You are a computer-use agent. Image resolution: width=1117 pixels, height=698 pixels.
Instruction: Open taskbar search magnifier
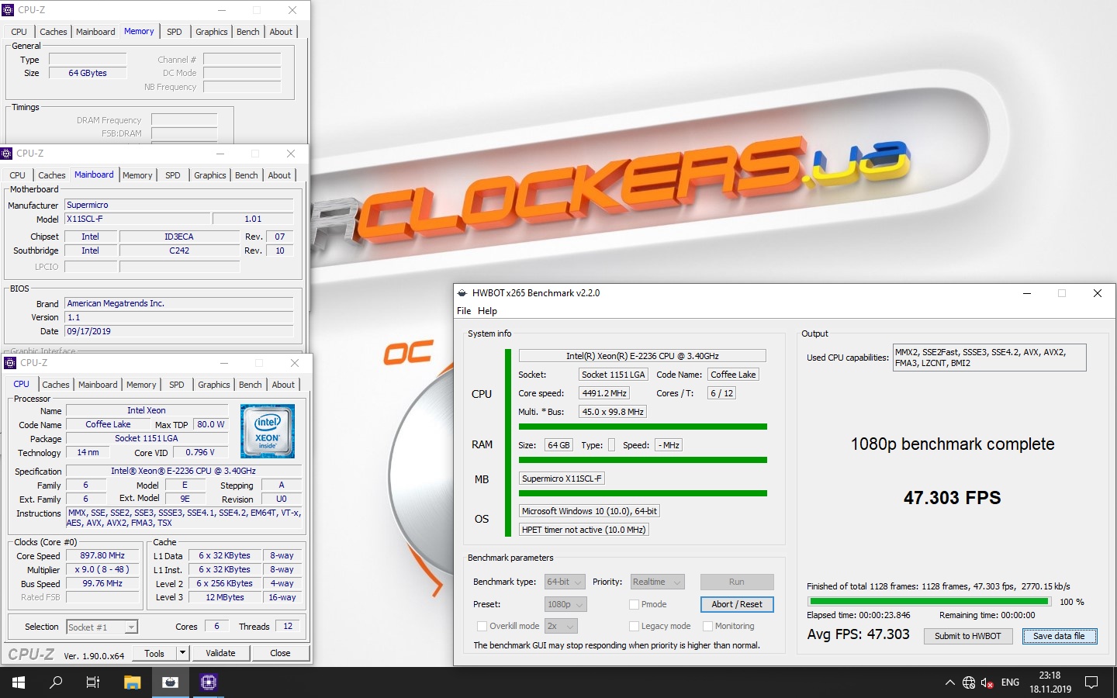[x=56, y=682]
